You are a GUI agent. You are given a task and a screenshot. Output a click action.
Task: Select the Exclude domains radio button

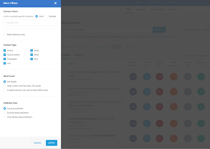[46, 16]
